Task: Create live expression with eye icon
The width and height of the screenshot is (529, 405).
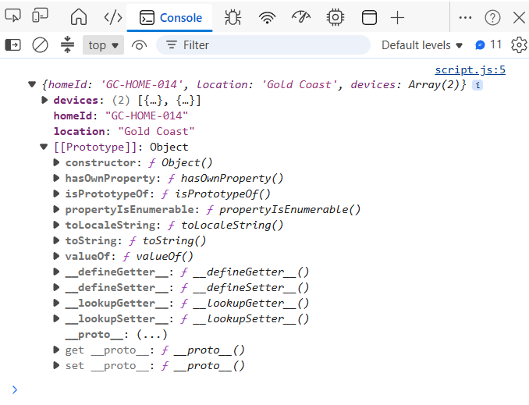Action: [139, 45]
